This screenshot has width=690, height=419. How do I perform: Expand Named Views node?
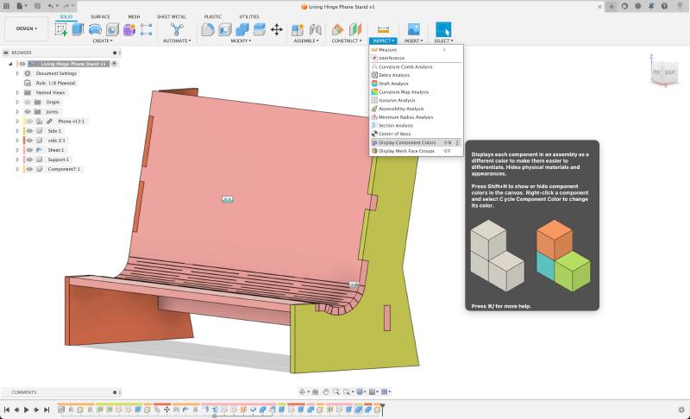(x=17, y=92)
